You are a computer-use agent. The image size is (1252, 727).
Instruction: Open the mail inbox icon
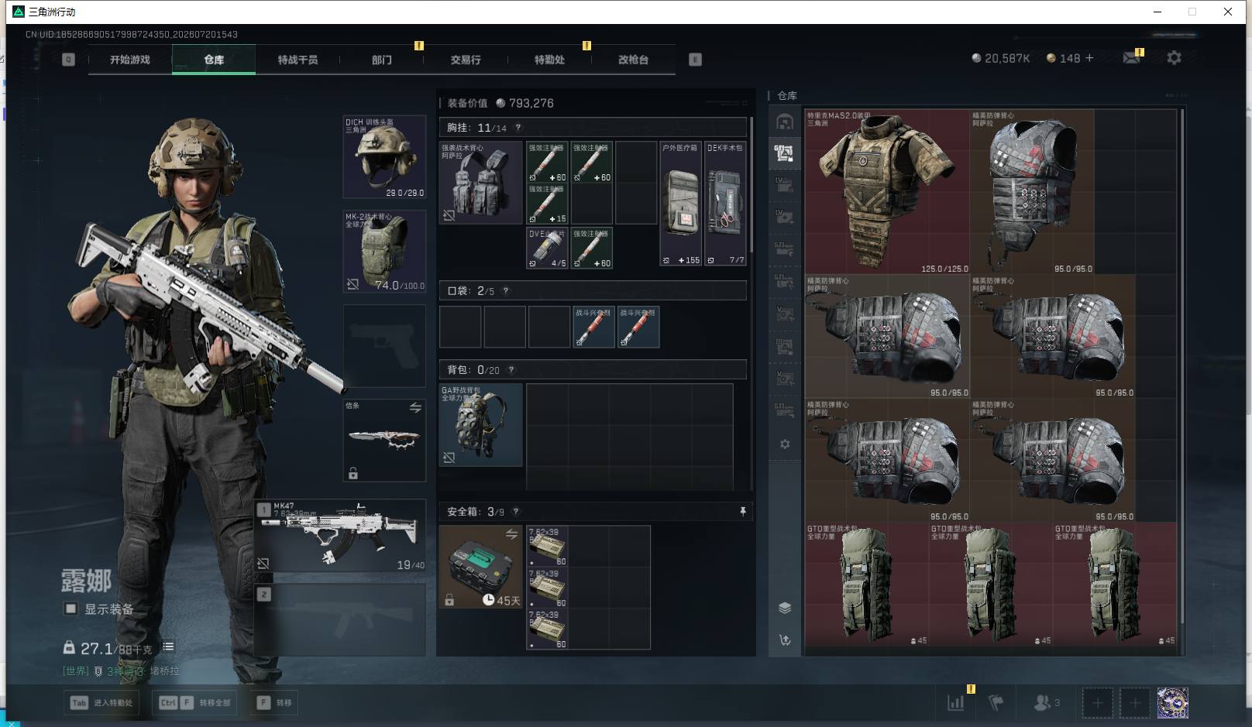pyautogui.click(x=1132, y=58)
